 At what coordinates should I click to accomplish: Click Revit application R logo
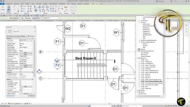(1, 1)
